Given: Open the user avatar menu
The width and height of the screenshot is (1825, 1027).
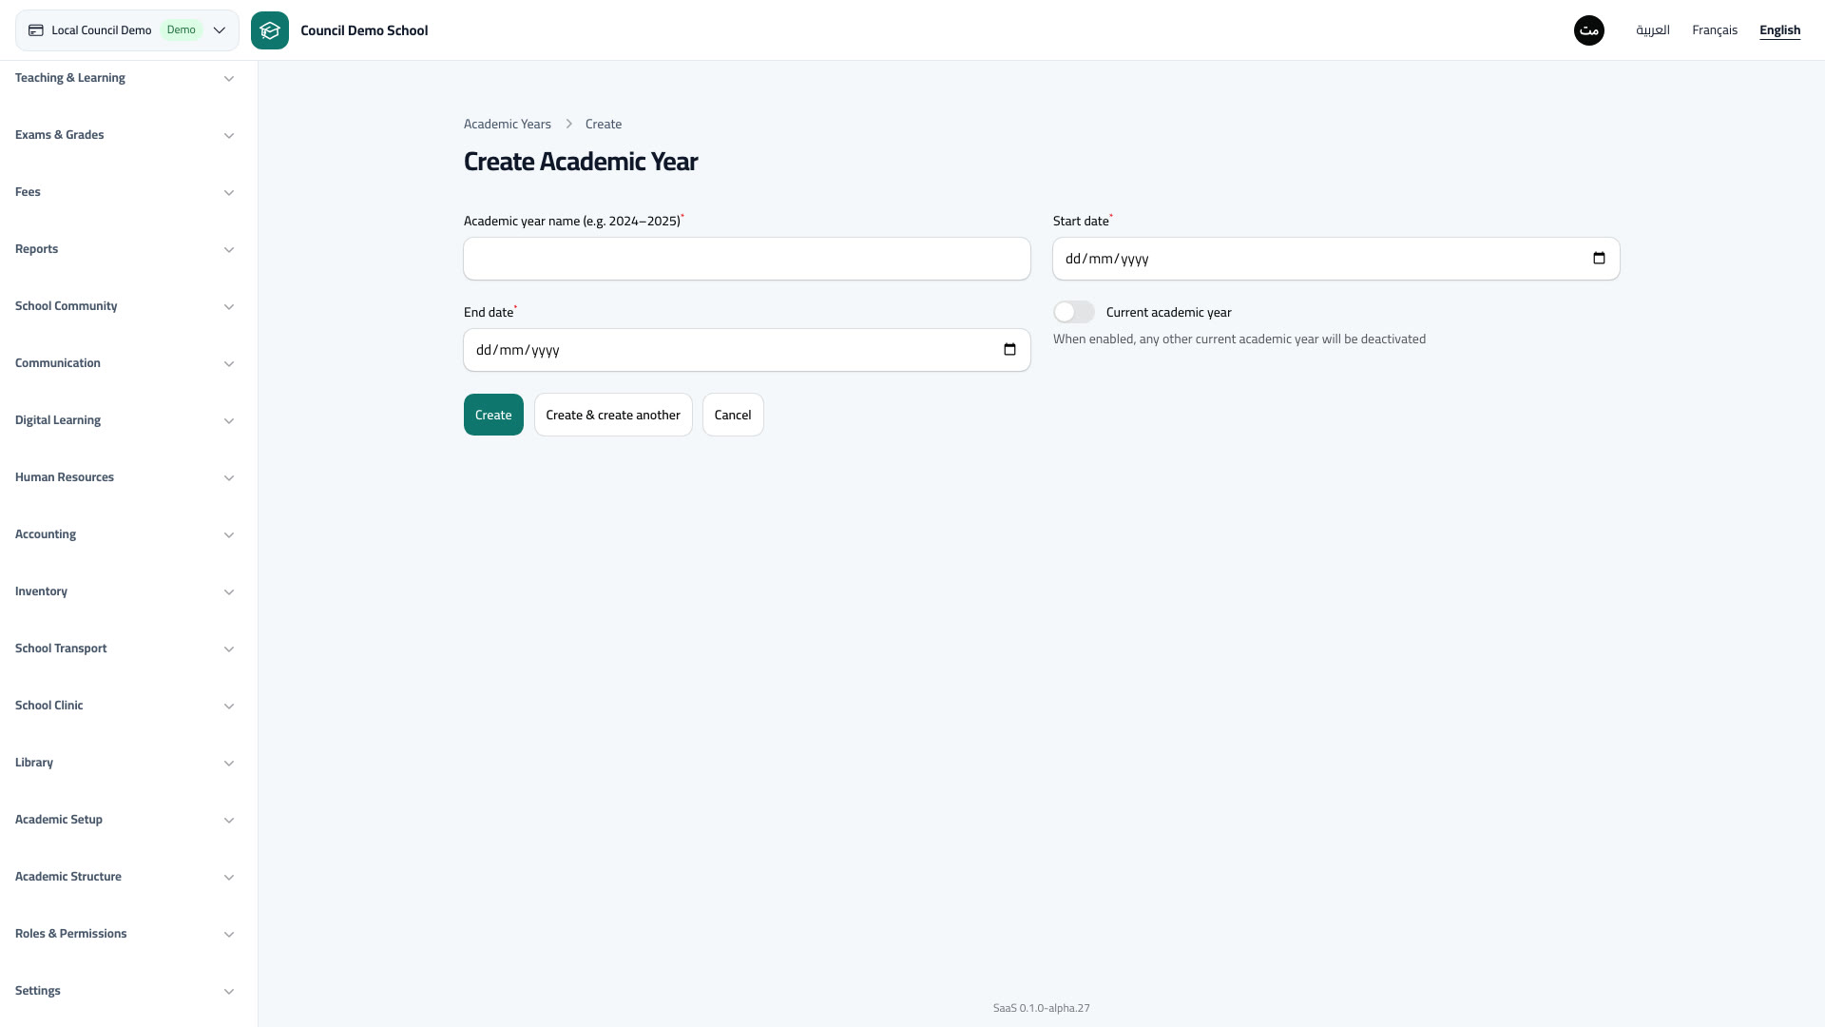Looking at the screenshot, I should click(x=1589, y=30).
